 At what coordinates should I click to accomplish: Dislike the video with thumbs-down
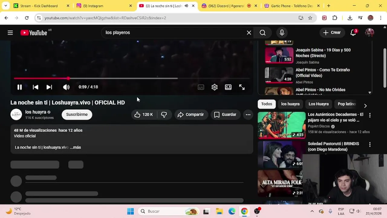[164, 114]
